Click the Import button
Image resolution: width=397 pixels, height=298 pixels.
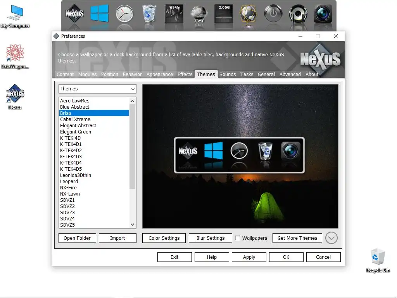[x=117, y=238]
